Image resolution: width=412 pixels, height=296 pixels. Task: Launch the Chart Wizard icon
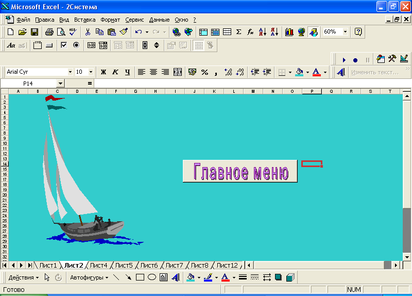point(289,32)
